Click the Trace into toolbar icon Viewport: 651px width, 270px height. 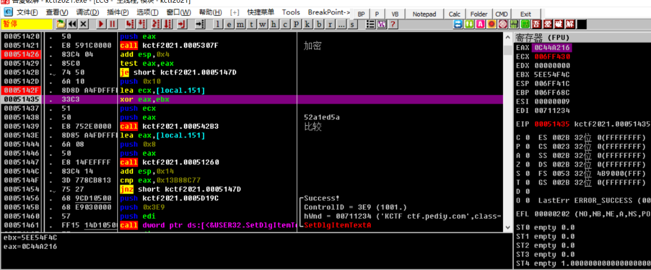pyautogui.click(x=156, y=24)
